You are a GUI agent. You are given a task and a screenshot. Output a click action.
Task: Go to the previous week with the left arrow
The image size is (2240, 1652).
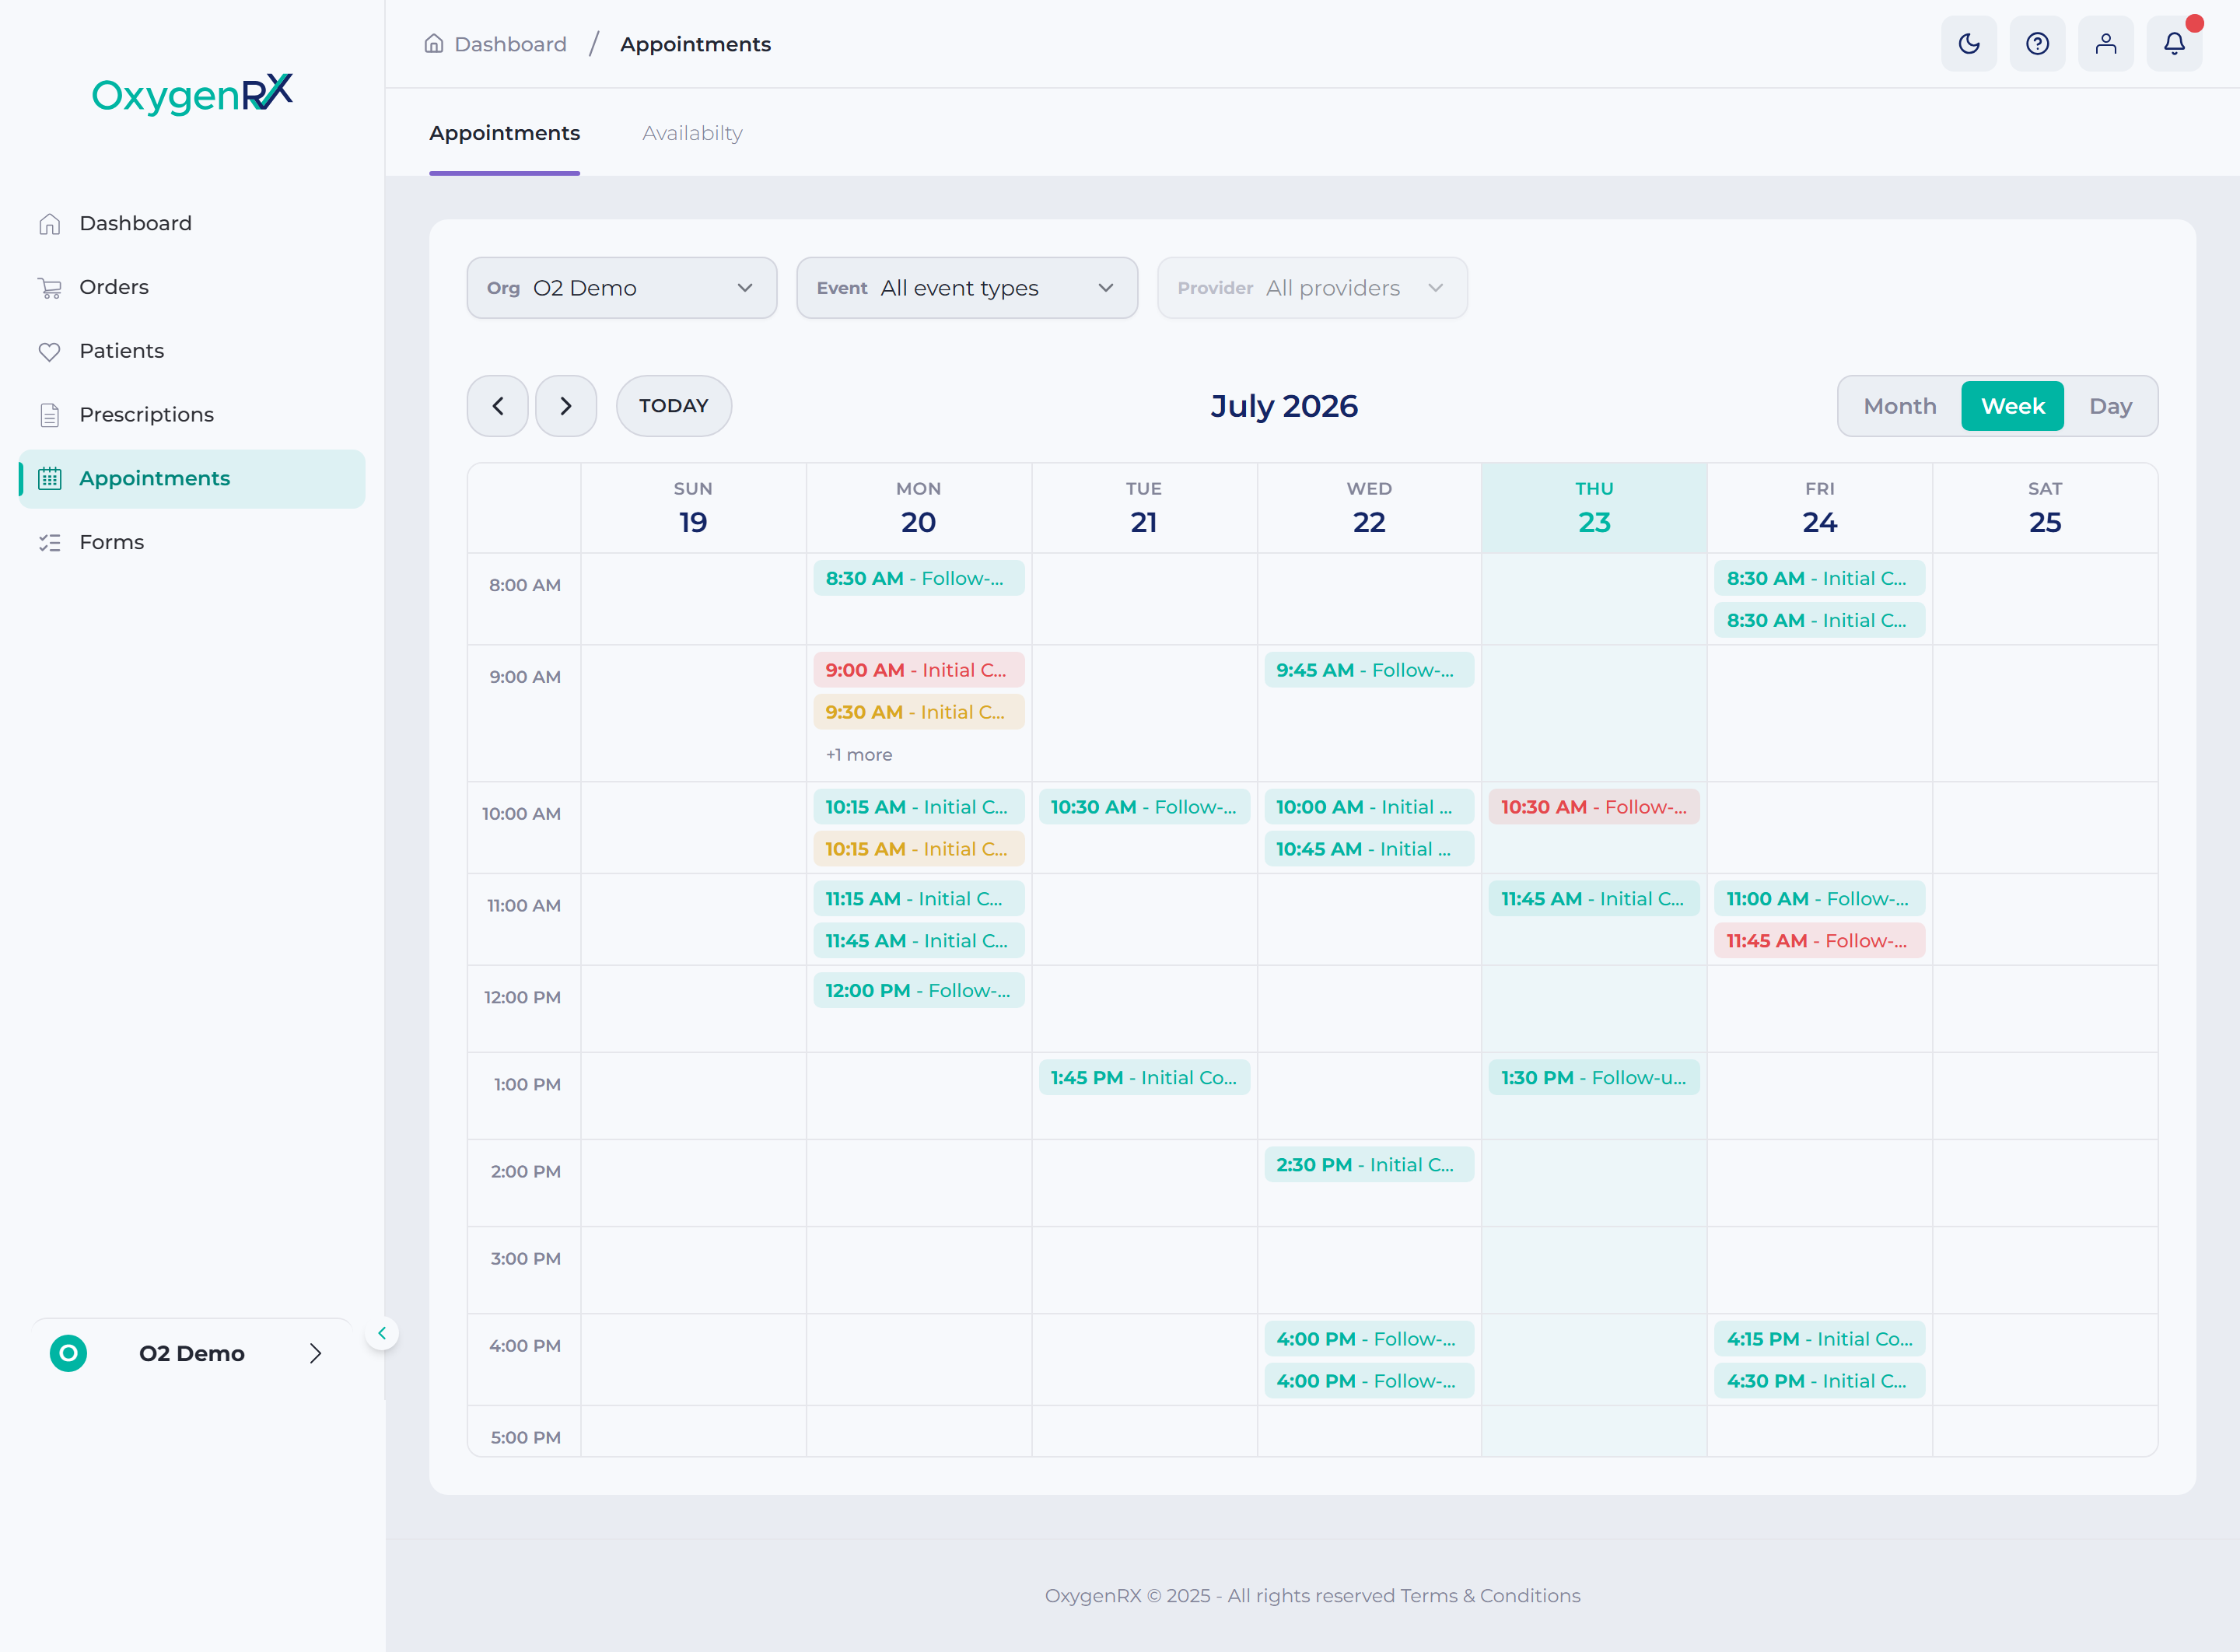498,406
